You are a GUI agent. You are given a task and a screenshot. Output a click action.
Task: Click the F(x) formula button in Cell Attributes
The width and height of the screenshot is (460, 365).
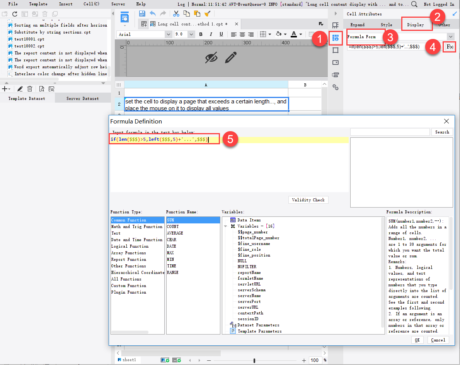pyautogui.click(x=450, y=47)
